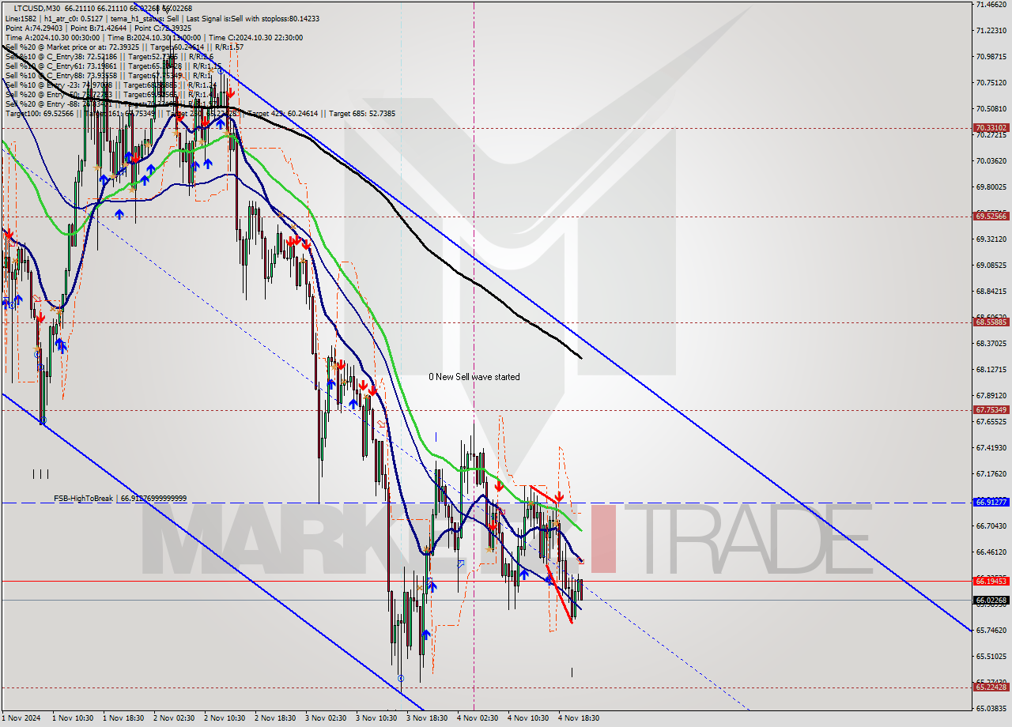Click the '4 Nov 02:30' time axis label
Viewport: 1012px width, 727px height.
coord(478,718)
